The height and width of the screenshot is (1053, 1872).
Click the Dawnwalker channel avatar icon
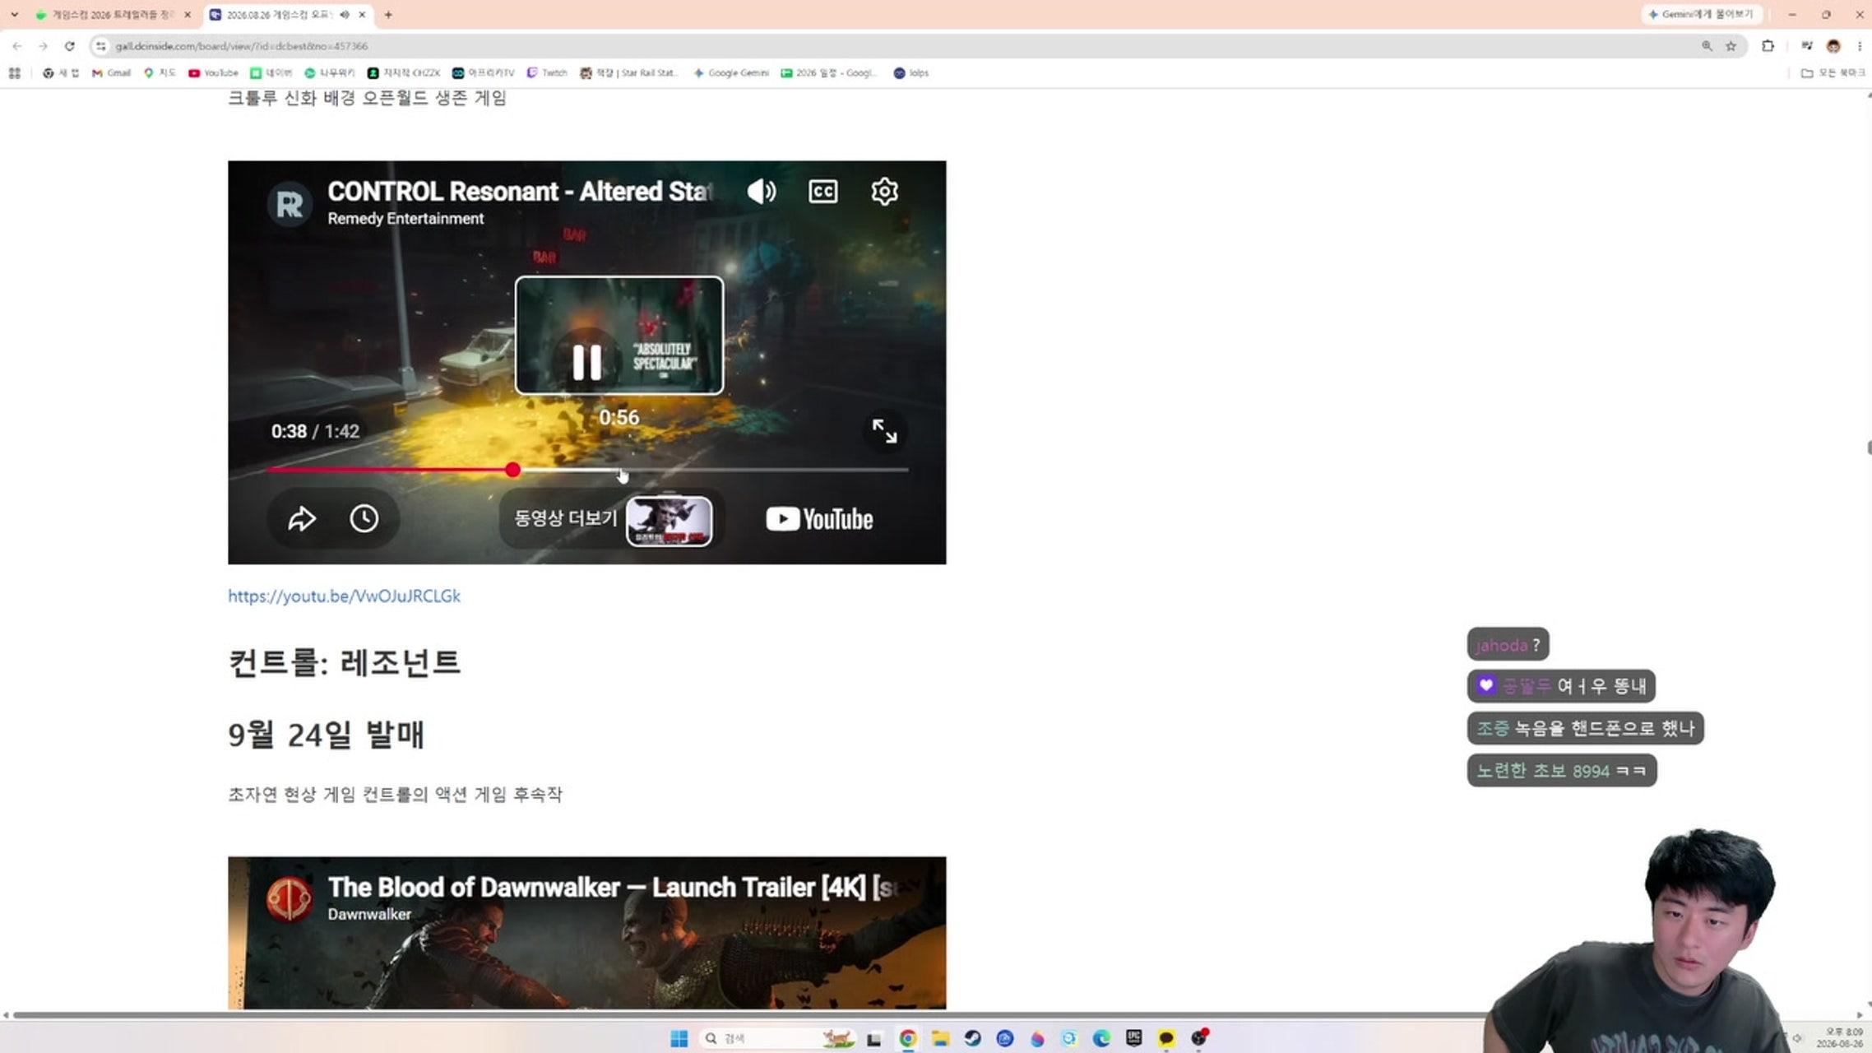pos(290,898)
